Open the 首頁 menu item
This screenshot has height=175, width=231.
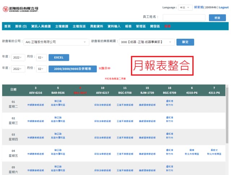(x=7, y=26)
